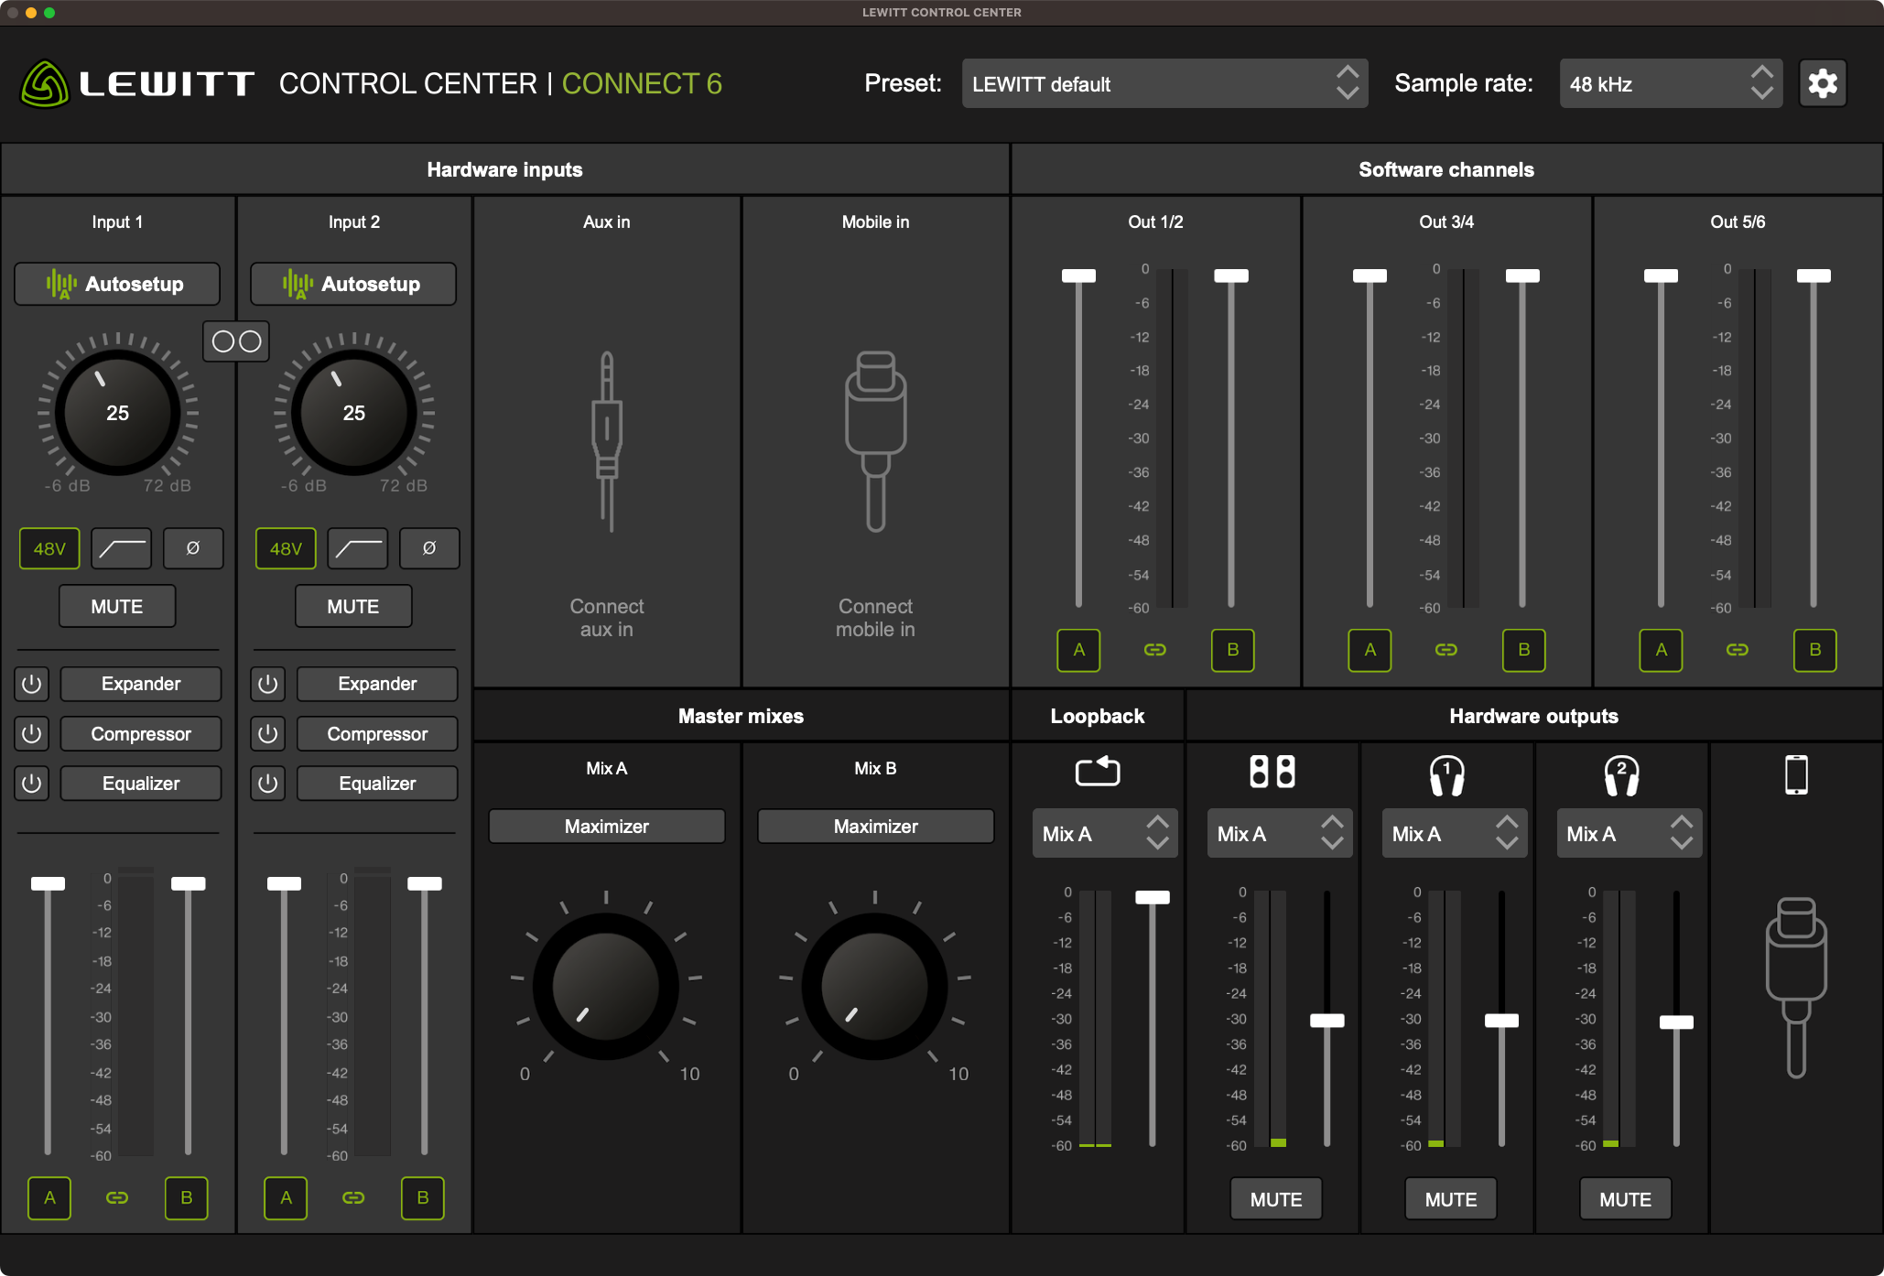Click the speakers output volume fader handle

click(1326, 1021)
